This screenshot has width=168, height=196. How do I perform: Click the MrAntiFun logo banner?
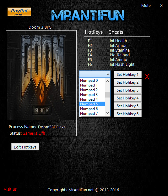pos(88,15)
